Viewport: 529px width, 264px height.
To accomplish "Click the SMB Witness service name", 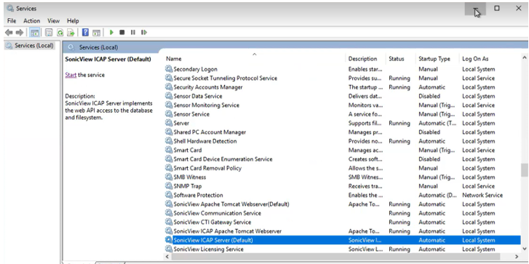I will tap(190, 177).
